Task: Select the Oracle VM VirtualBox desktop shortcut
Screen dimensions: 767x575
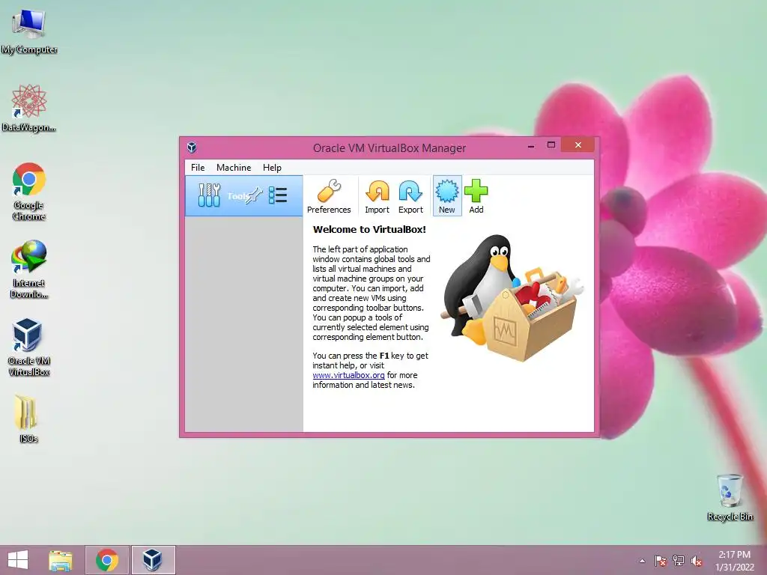Action: 29,347
